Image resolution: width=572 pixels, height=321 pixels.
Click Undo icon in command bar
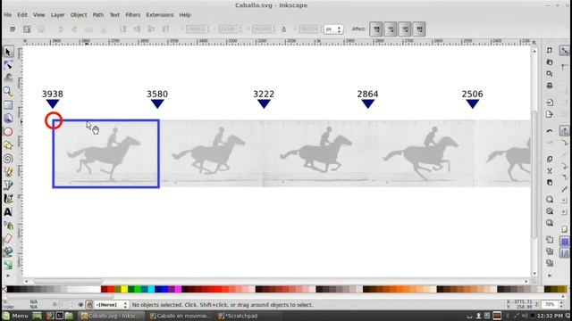point(550,131)
